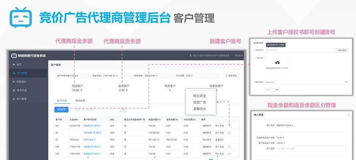
Task: Click the cloud upload icon for the authorization letter
Action: click(277, 62)
